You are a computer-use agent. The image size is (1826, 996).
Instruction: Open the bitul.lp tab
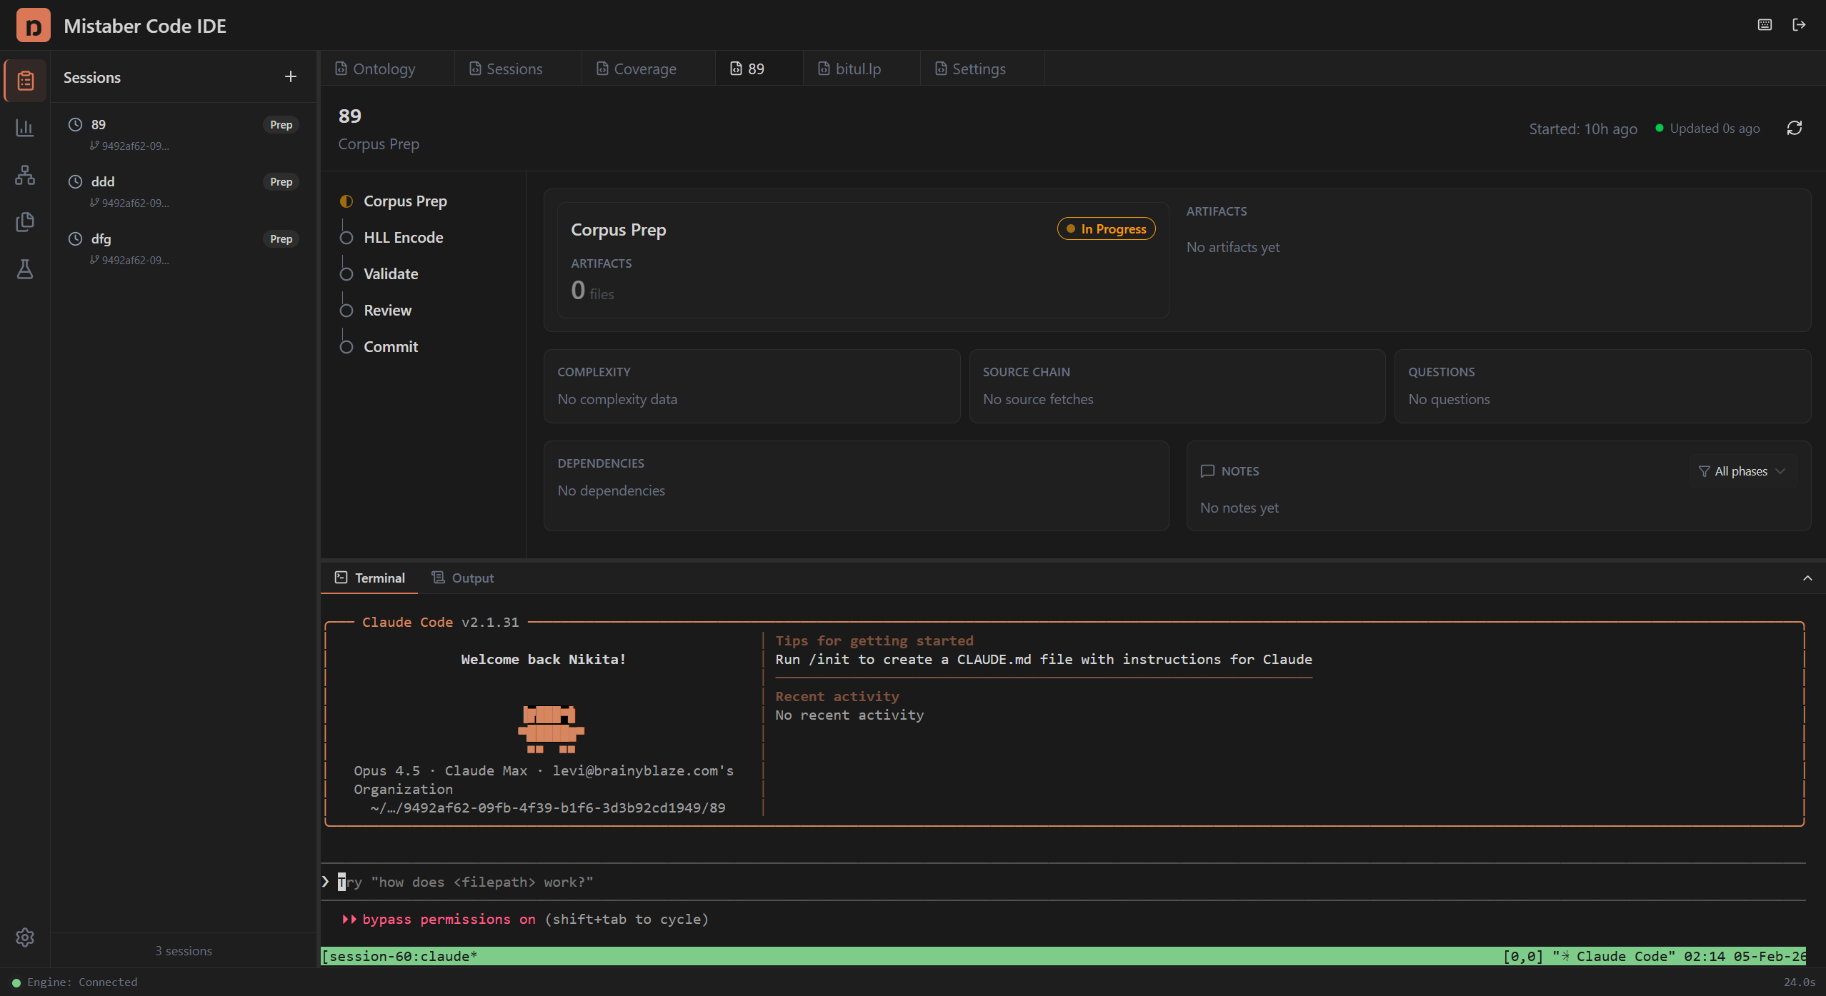pos(857,69)
